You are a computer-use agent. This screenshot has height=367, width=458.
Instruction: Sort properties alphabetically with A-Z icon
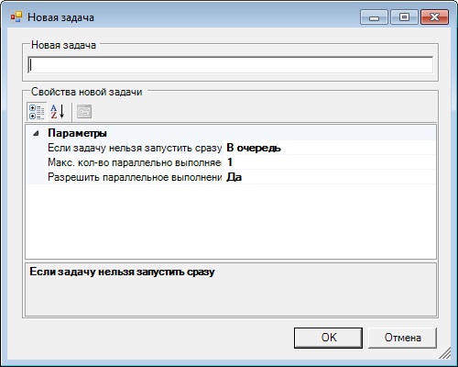58,112
